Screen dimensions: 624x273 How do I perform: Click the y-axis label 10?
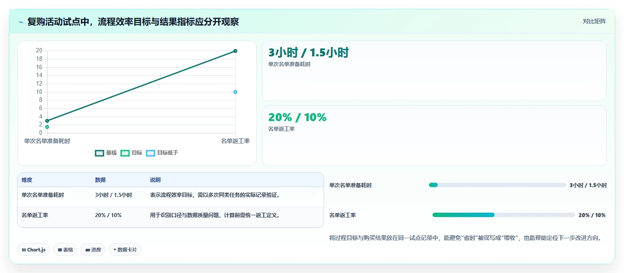pyautogui.click(x=39, y=92)
